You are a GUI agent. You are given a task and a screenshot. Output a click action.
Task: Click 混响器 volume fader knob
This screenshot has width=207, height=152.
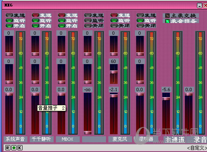(140, 94)
